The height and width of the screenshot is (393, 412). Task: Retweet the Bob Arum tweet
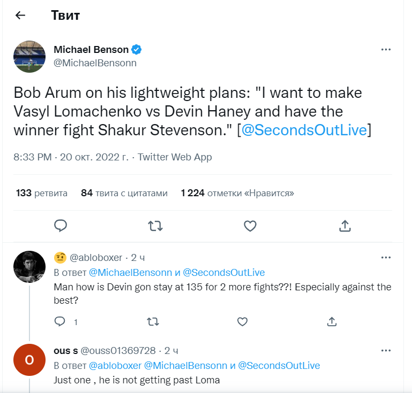(155, 226)
